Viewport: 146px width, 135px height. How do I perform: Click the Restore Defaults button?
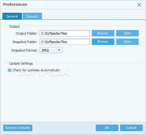tap(18, 128)
